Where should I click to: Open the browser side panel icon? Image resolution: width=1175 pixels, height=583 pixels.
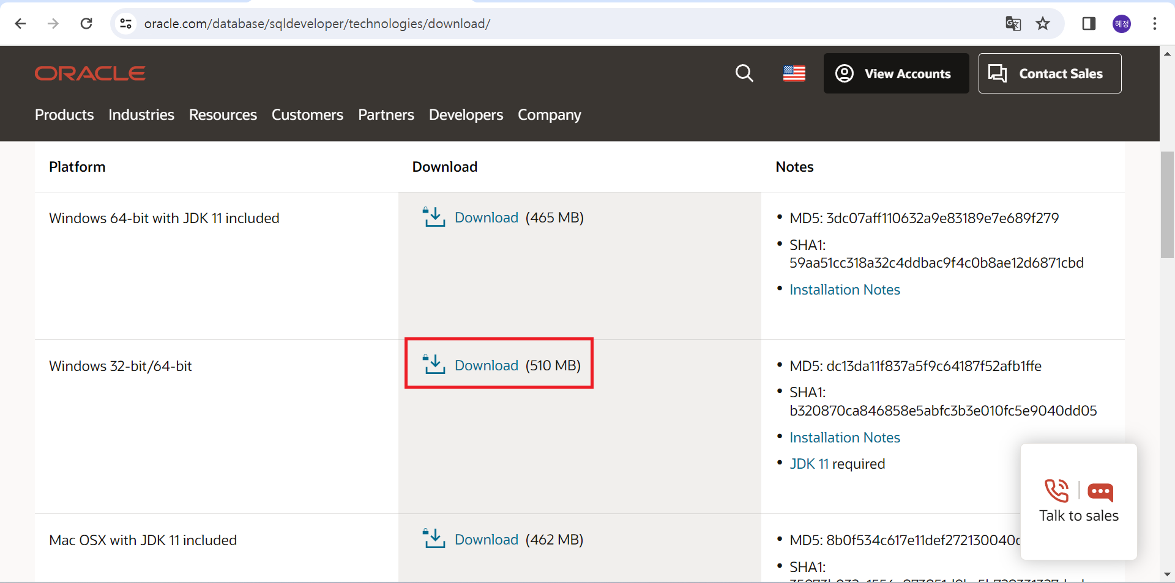click(1089, 23)
